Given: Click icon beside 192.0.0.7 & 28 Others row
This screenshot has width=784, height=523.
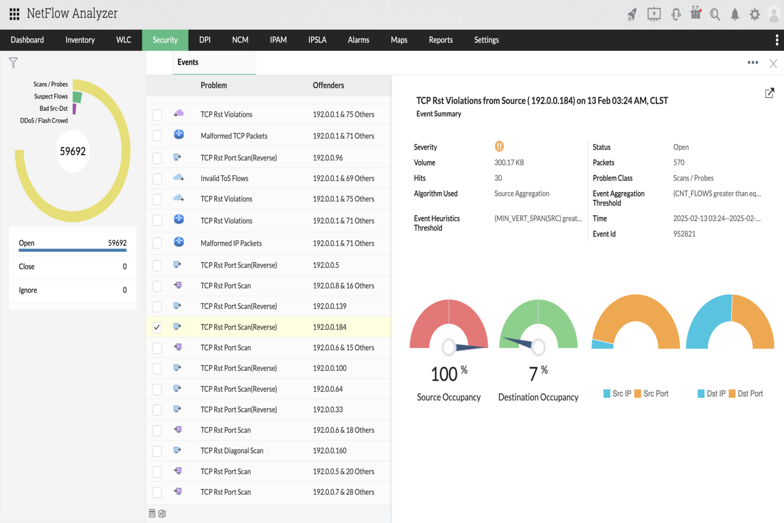Looking at the screenshot, I should (178, 491).
